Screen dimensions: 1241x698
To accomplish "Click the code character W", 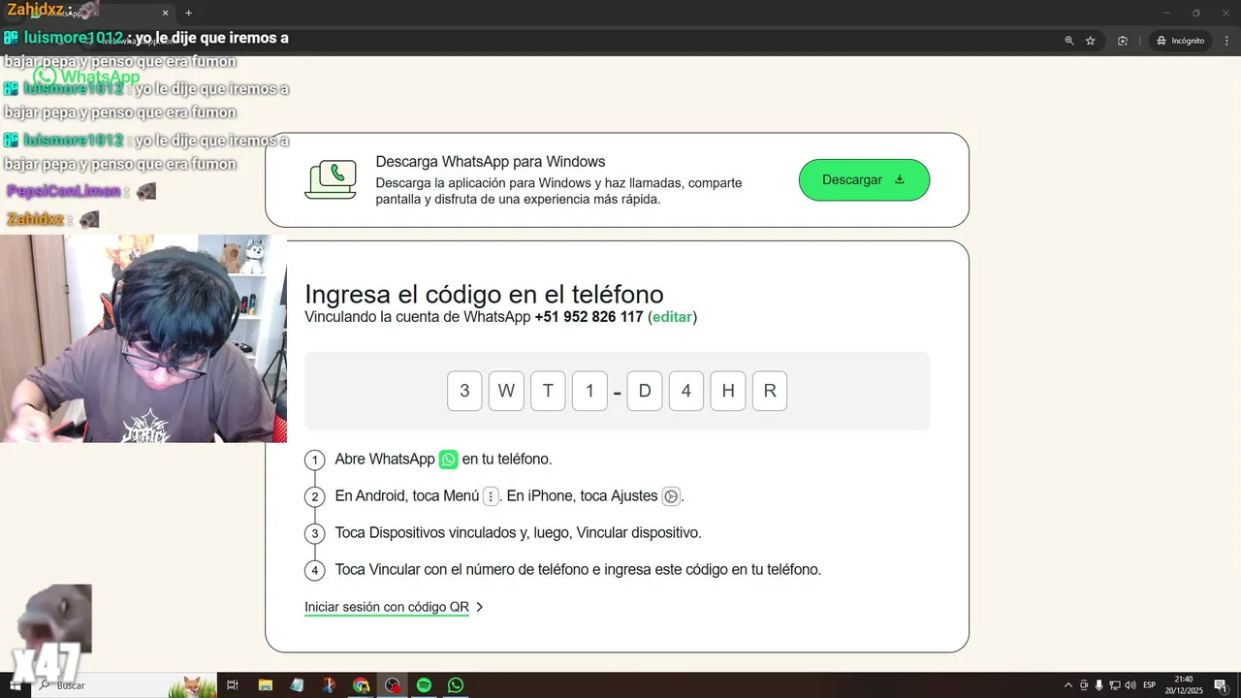I will (506, 391).
